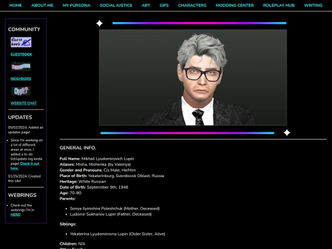
Task: Open the HOME menu item
Action: point(15,6)
